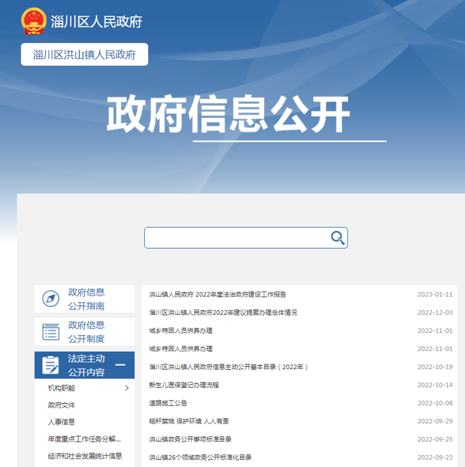The image size is (465, 467).
Task: Open the 2022年建议提案办理总体情况 article
Action: point(223,313)
